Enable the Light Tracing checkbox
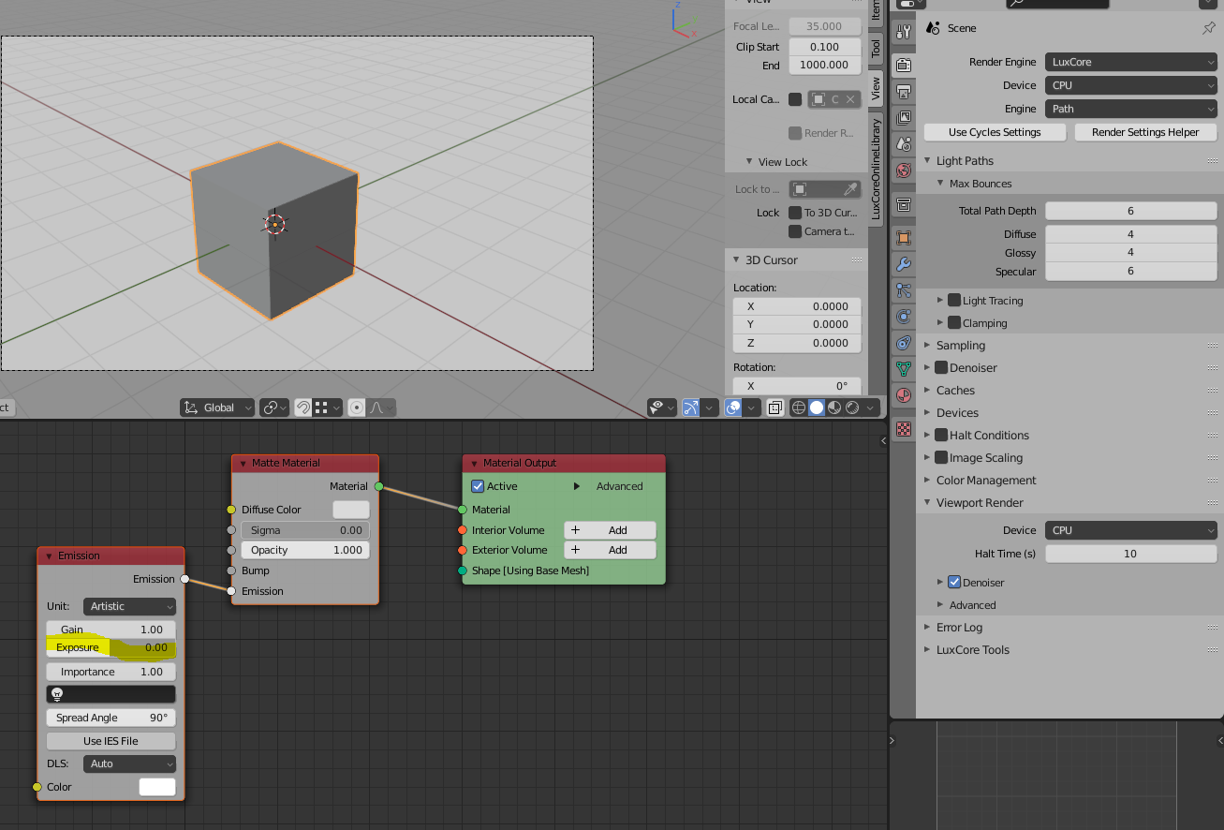This screenshot has width=1224, height=830. pos(954,301)
